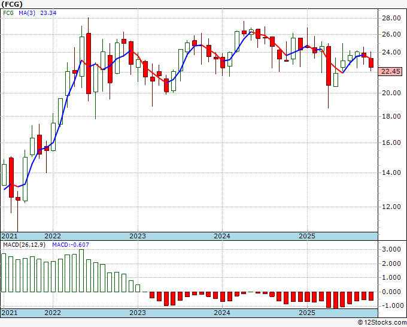Viewport: 407px width, 327px height.
Task: Click 2023 on the price chart timeline
Action: [x=138, y=236]
